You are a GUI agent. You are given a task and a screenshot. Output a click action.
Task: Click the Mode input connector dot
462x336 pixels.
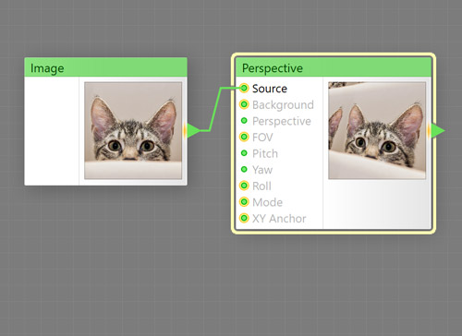[x=244, y=202]
